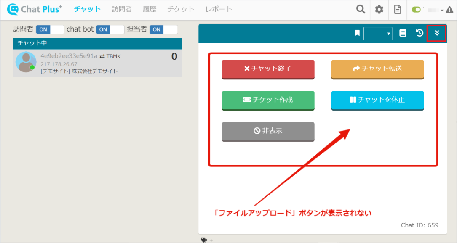The image size is (457, 243).
Task: Toggle the 訪問者 ON switch
Action: point(50,29)
